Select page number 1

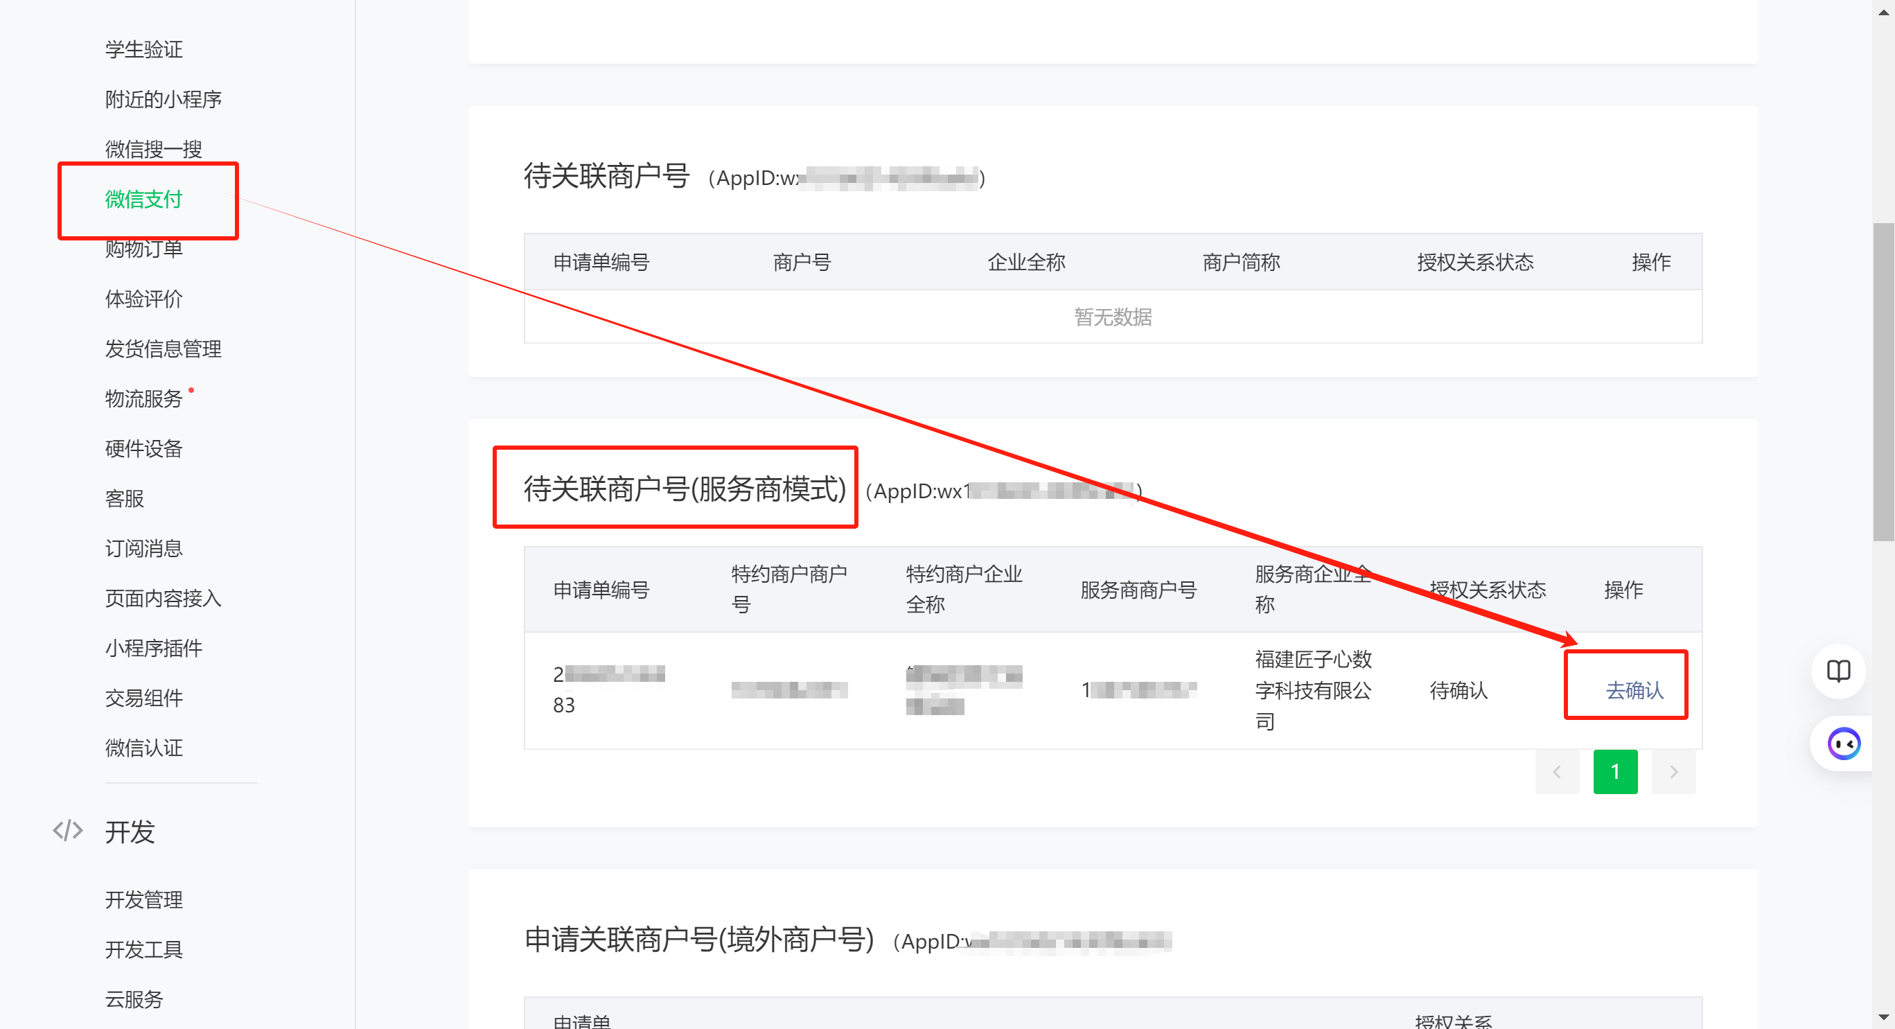point(1614,771)
